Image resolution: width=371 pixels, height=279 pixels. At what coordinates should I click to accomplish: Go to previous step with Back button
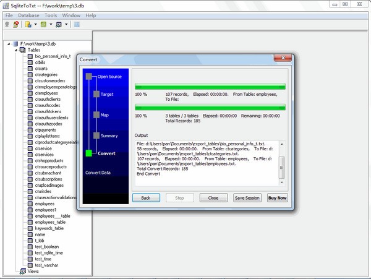click(145, 198)
